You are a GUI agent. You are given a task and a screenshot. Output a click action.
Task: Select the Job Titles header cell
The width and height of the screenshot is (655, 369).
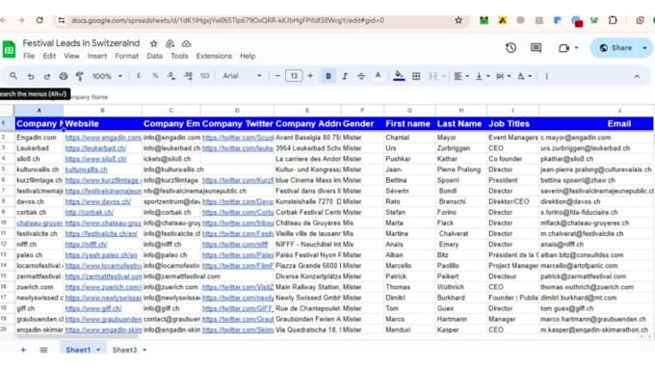pyautogui.click(x=512, y=123)
